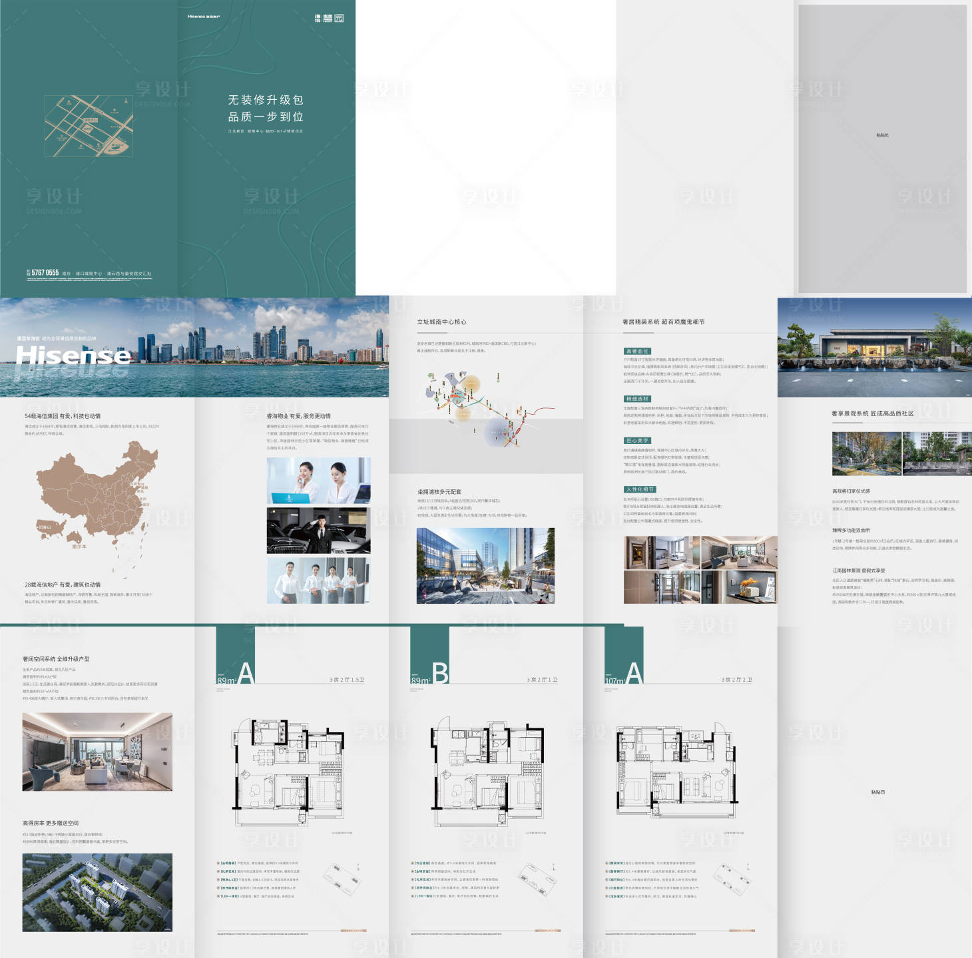Select the heading 高得房率 更多赠送空间

coord(51,824)
